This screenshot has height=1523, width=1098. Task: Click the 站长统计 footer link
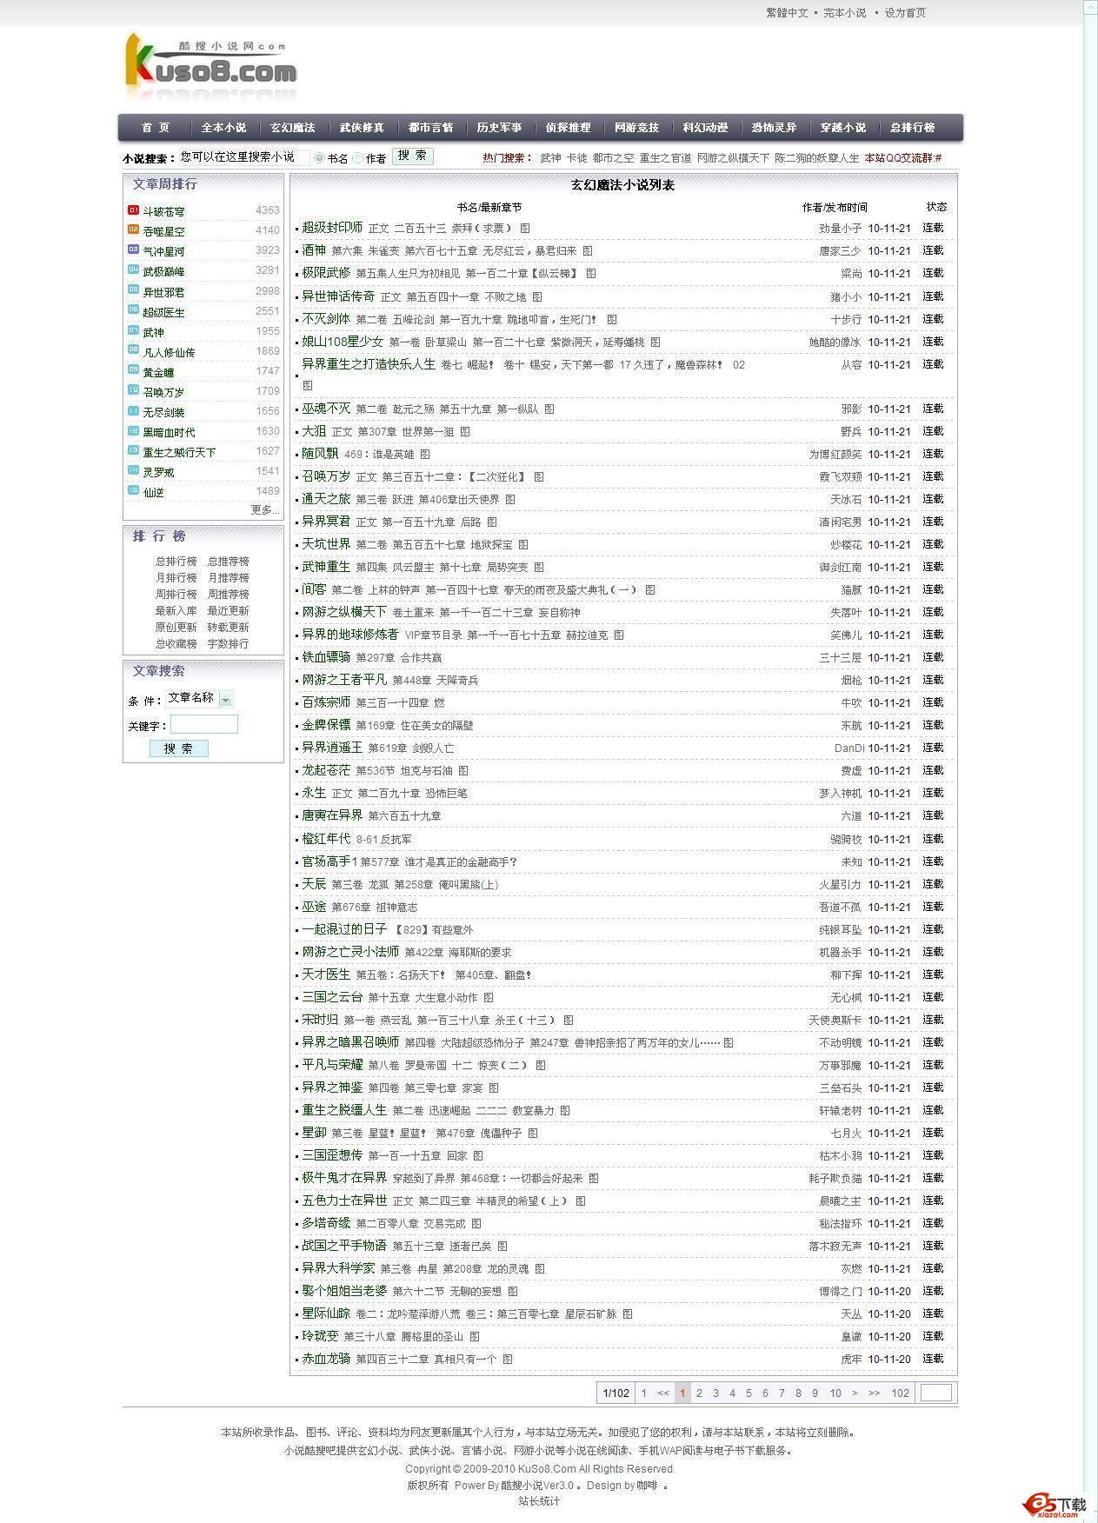(539, 1501)
